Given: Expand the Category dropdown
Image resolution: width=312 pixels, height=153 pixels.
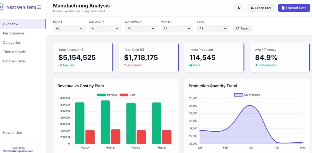Looking at the screenshot, I should (x=105, y=28).
